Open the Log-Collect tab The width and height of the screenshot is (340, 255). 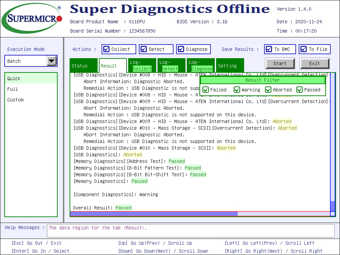coord(142,65)
